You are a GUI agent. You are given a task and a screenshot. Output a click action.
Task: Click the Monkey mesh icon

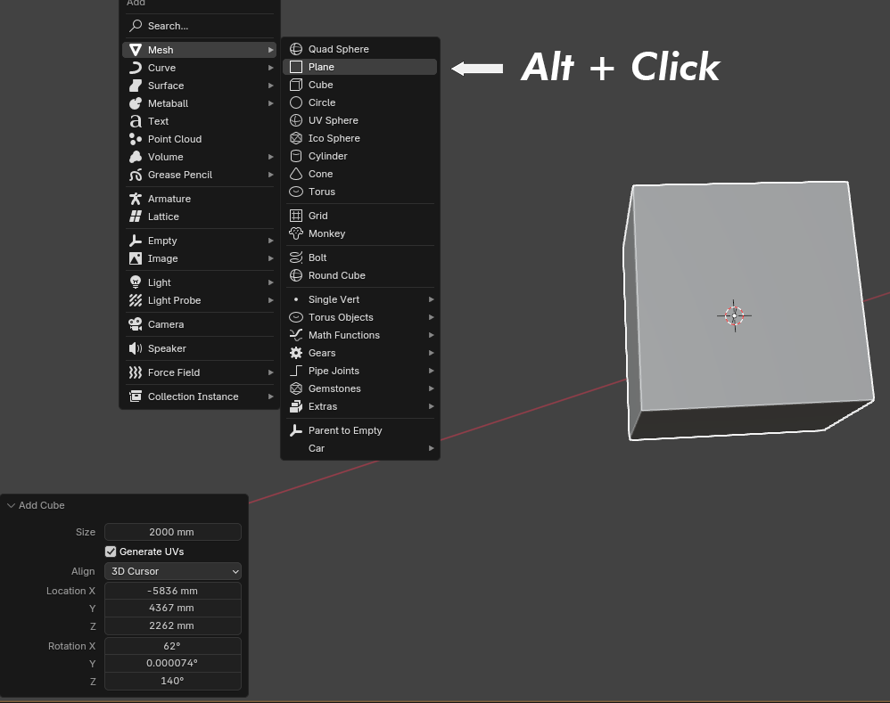[x=296, y=233]
